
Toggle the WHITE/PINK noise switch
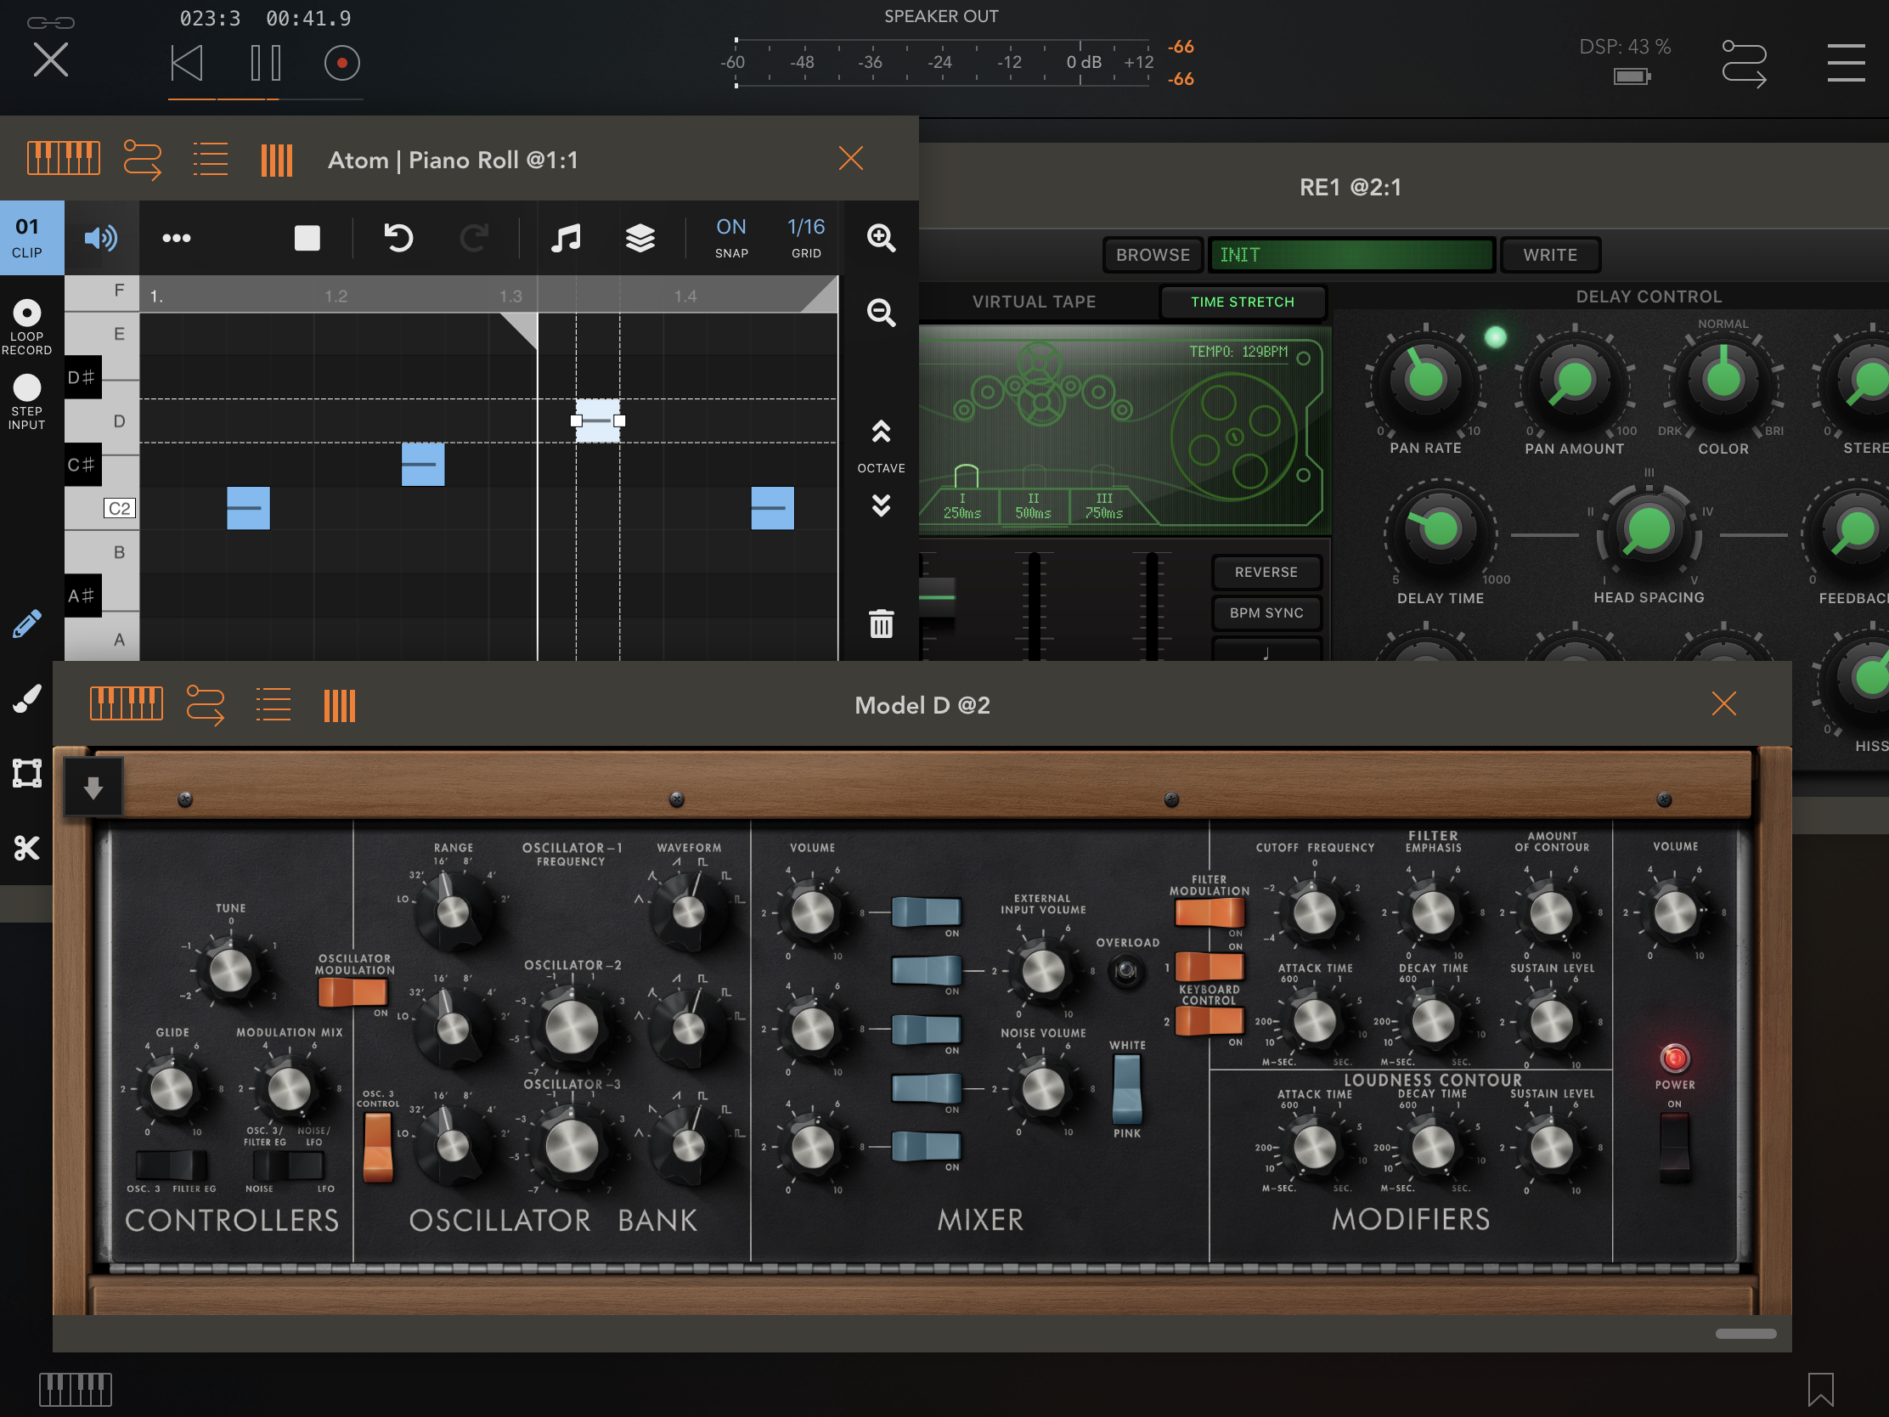(x=1127, y=1089)
